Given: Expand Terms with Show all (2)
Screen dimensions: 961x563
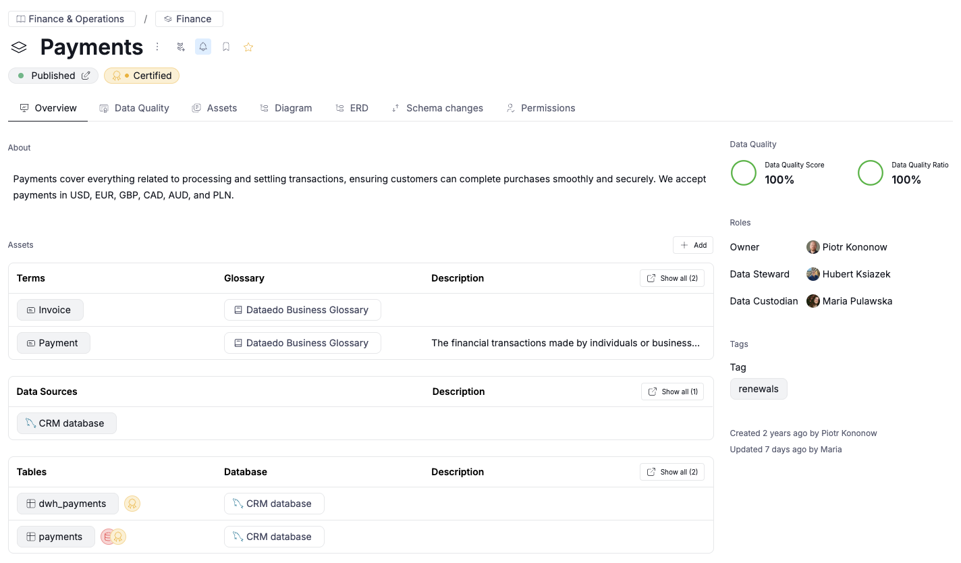Looking at the screenshot, I should click(x=671, y=278).
